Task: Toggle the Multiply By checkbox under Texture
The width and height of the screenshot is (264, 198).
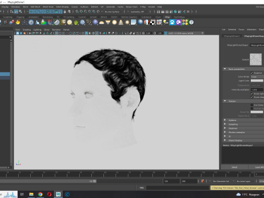Action: click(x=252, y=108)
